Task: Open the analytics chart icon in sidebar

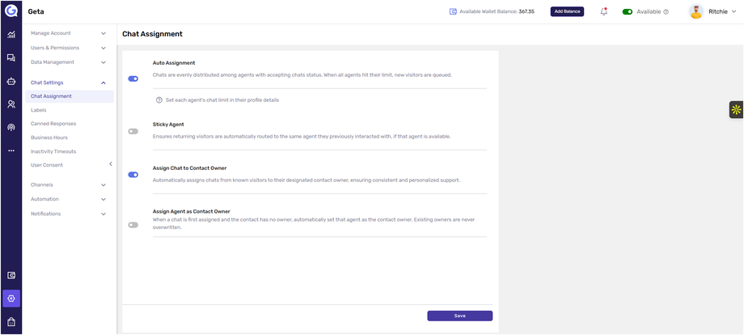Action: [x=11, y=35]
